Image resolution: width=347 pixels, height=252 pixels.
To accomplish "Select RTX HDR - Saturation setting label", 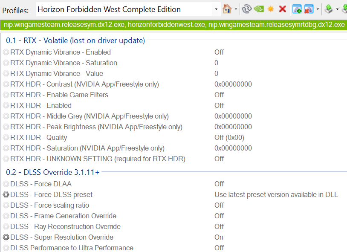I will click(87, 148).
